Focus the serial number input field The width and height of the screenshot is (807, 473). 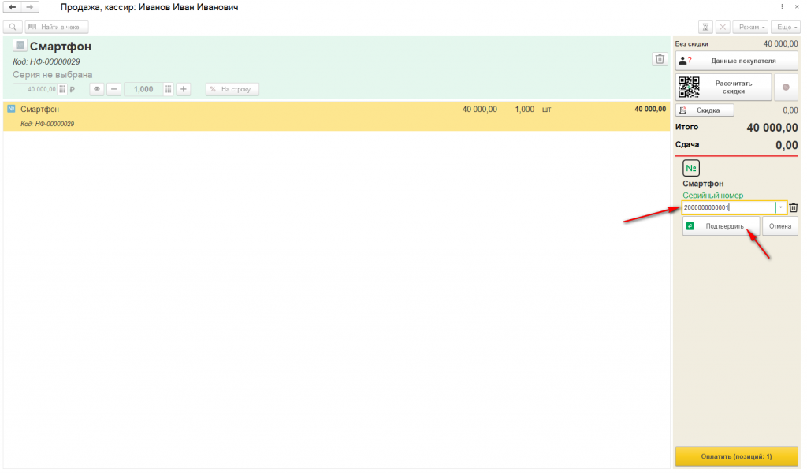[729, 207]
